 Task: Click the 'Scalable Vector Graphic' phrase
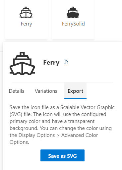click(88, 107)
